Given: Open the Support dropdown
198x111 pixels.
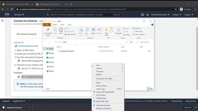Looking at the screenshot, I should click(189, 15).
